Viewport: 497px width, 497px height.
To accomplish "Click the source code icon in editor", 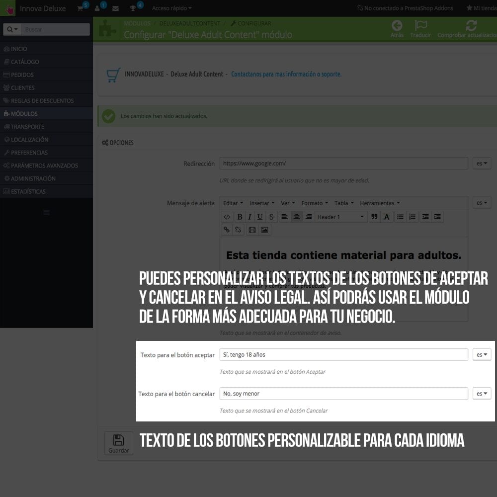I will point(227,217).
